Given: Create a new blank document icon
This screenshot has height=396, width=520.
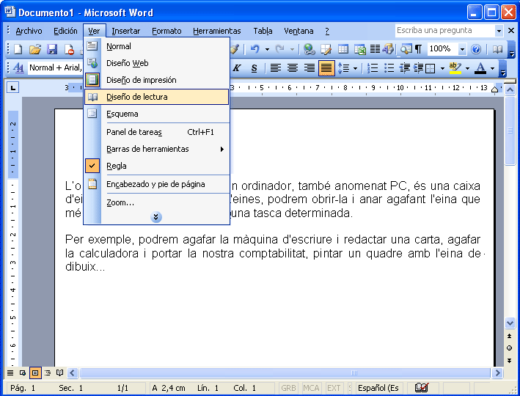Looking at the screenshot, I should pos(18,49).
